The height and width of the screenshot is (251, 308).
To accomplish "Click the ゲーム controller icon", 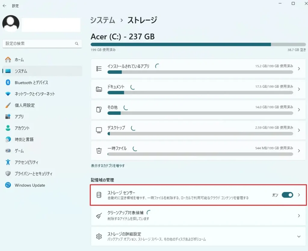I will [8, 151].
